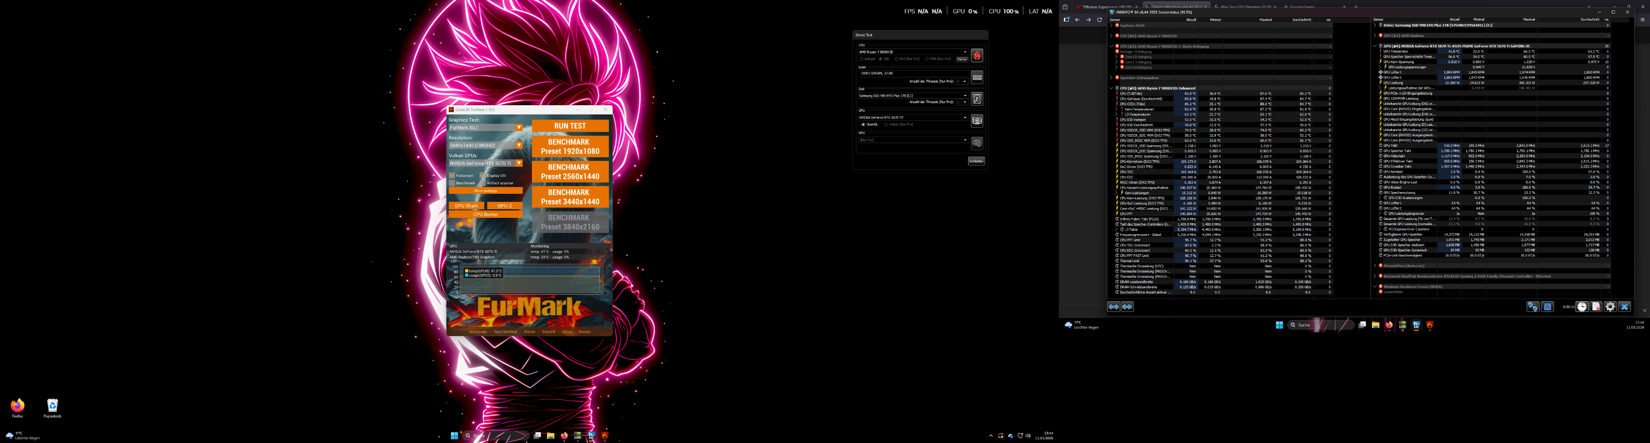Viewport: 1650px width, 443px height.
Task: Open CPU Burner in FurMark
Action: (486, 214)
